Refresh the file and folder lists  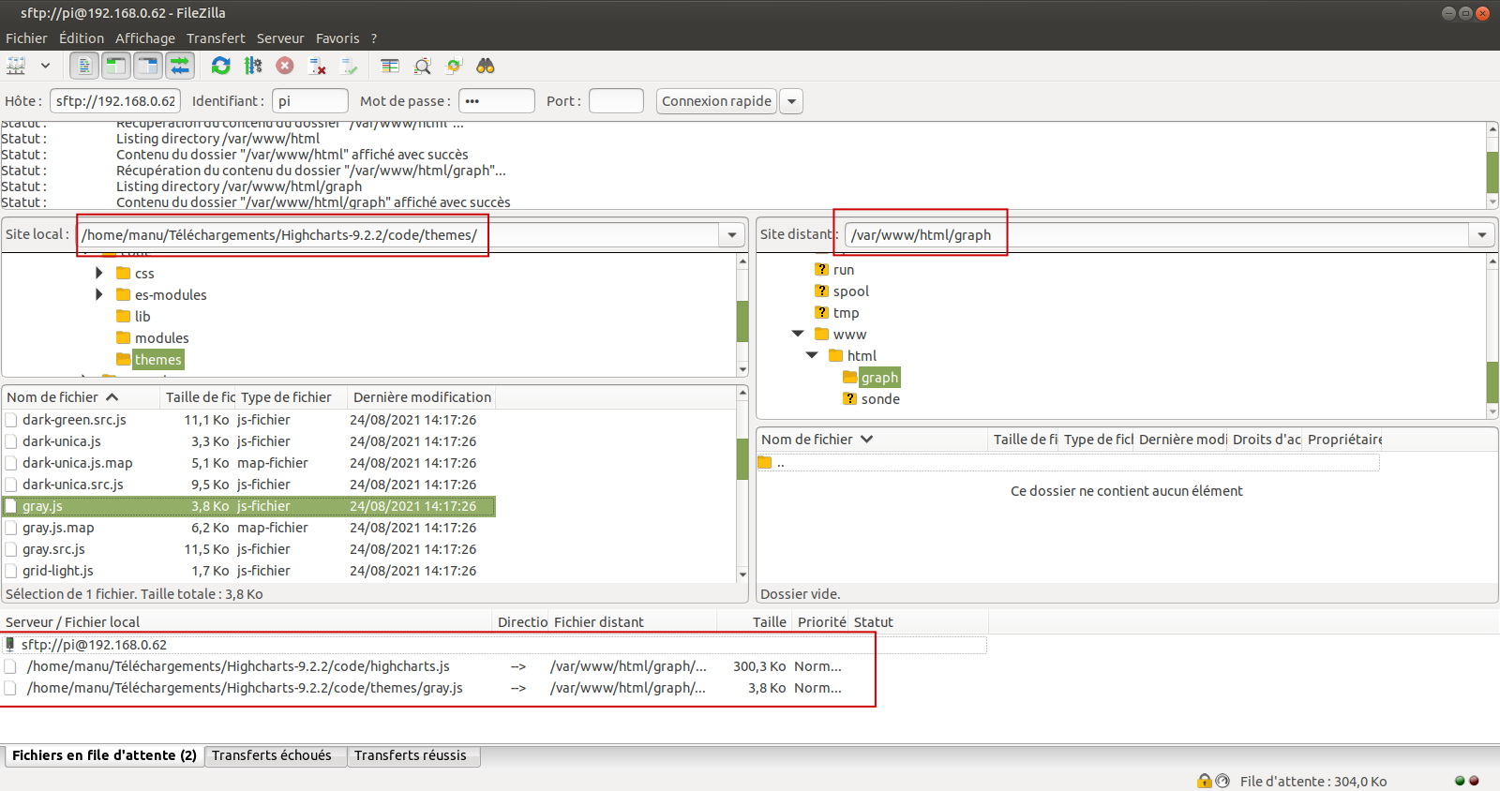click(221, 66)
